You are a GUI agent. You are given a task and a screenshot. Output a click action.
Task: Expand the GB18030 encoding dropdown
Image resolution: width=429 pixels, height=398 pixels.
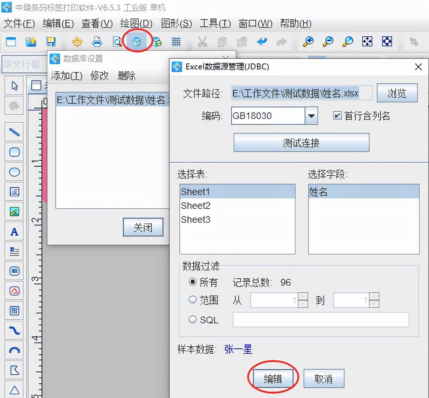(x=311, y=116)
